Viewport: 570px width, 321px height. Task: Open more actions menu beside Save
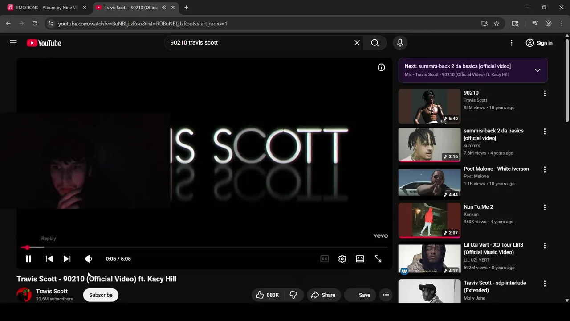pyautogui.click(x=386, y=295)
